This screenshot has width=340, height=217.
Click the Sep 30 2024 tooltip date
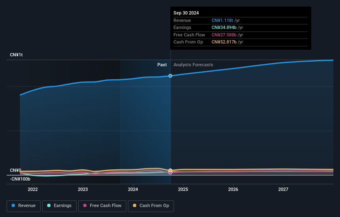pos(186,13)
